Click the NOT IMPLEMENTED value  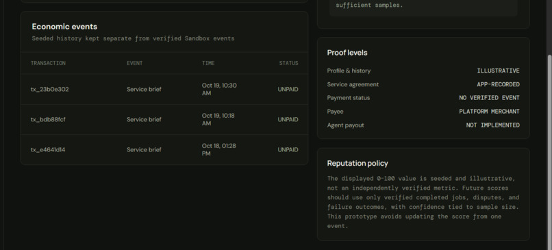[493, 125]
